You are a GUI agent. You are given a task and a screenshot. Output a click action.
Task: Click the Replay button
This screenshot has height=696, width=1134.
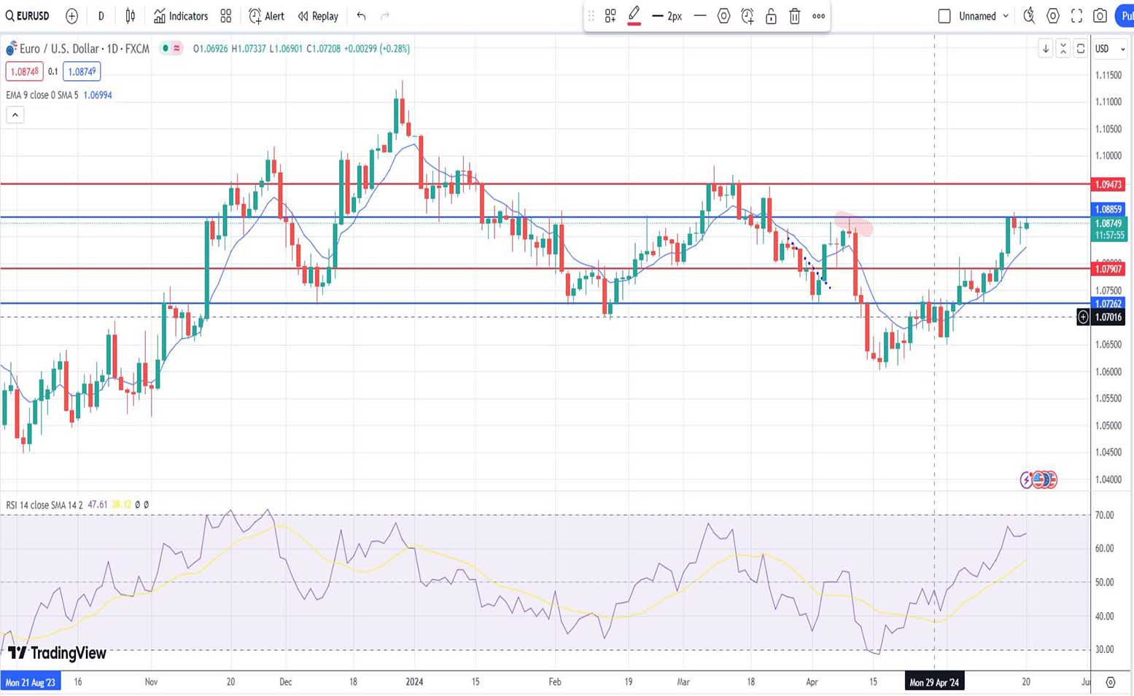click(318, 16)
